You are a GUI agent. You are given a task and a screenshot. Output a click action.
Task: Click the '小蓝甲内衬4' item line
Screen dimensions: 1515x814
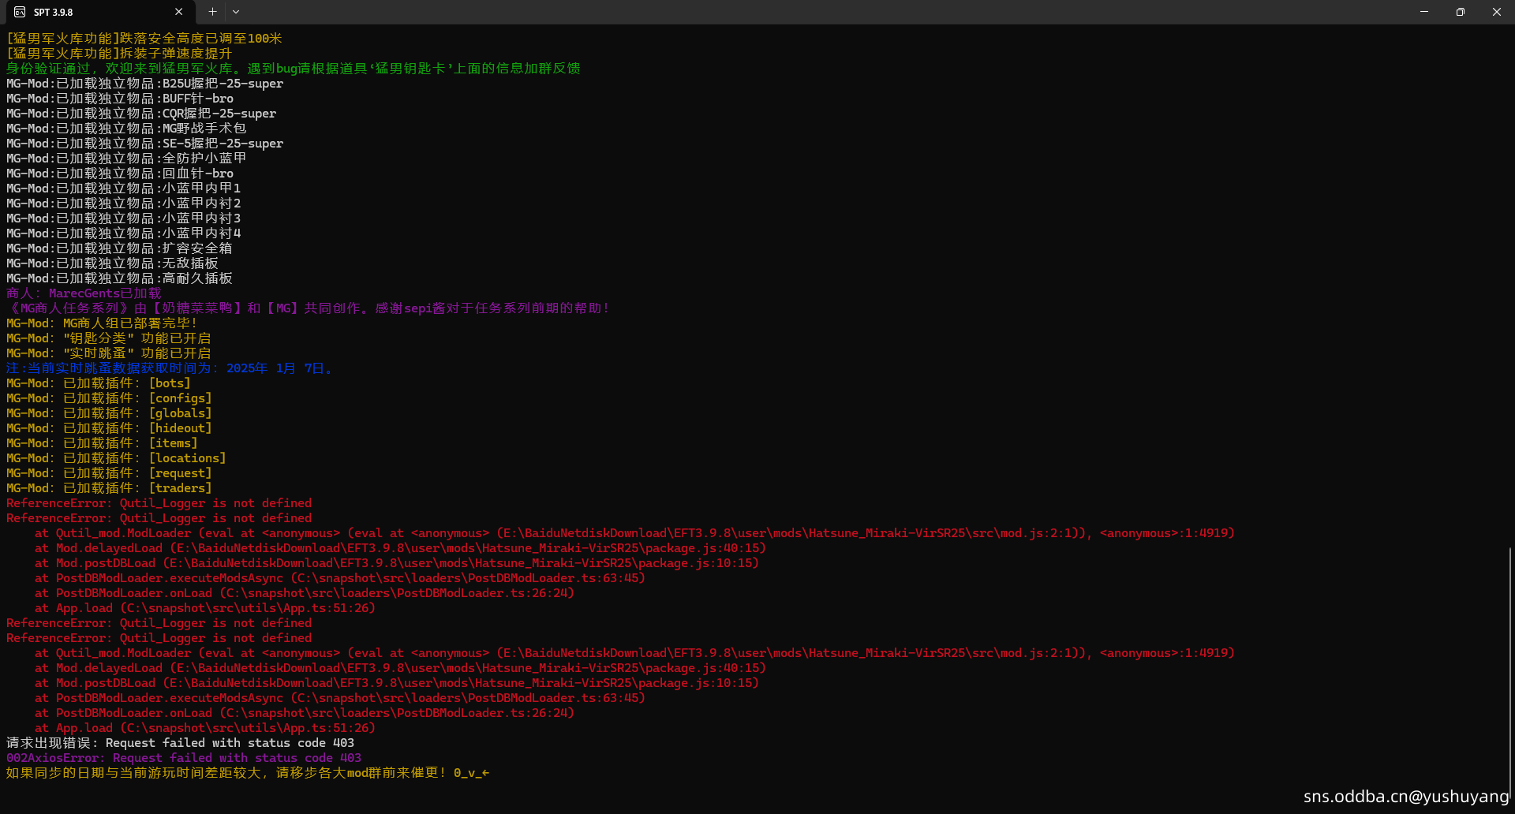(x=123, y=233)
